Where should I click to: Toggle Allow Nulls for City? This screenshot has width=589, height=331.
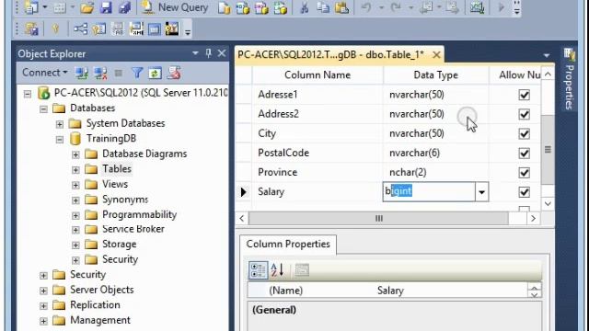coord(524,133)
